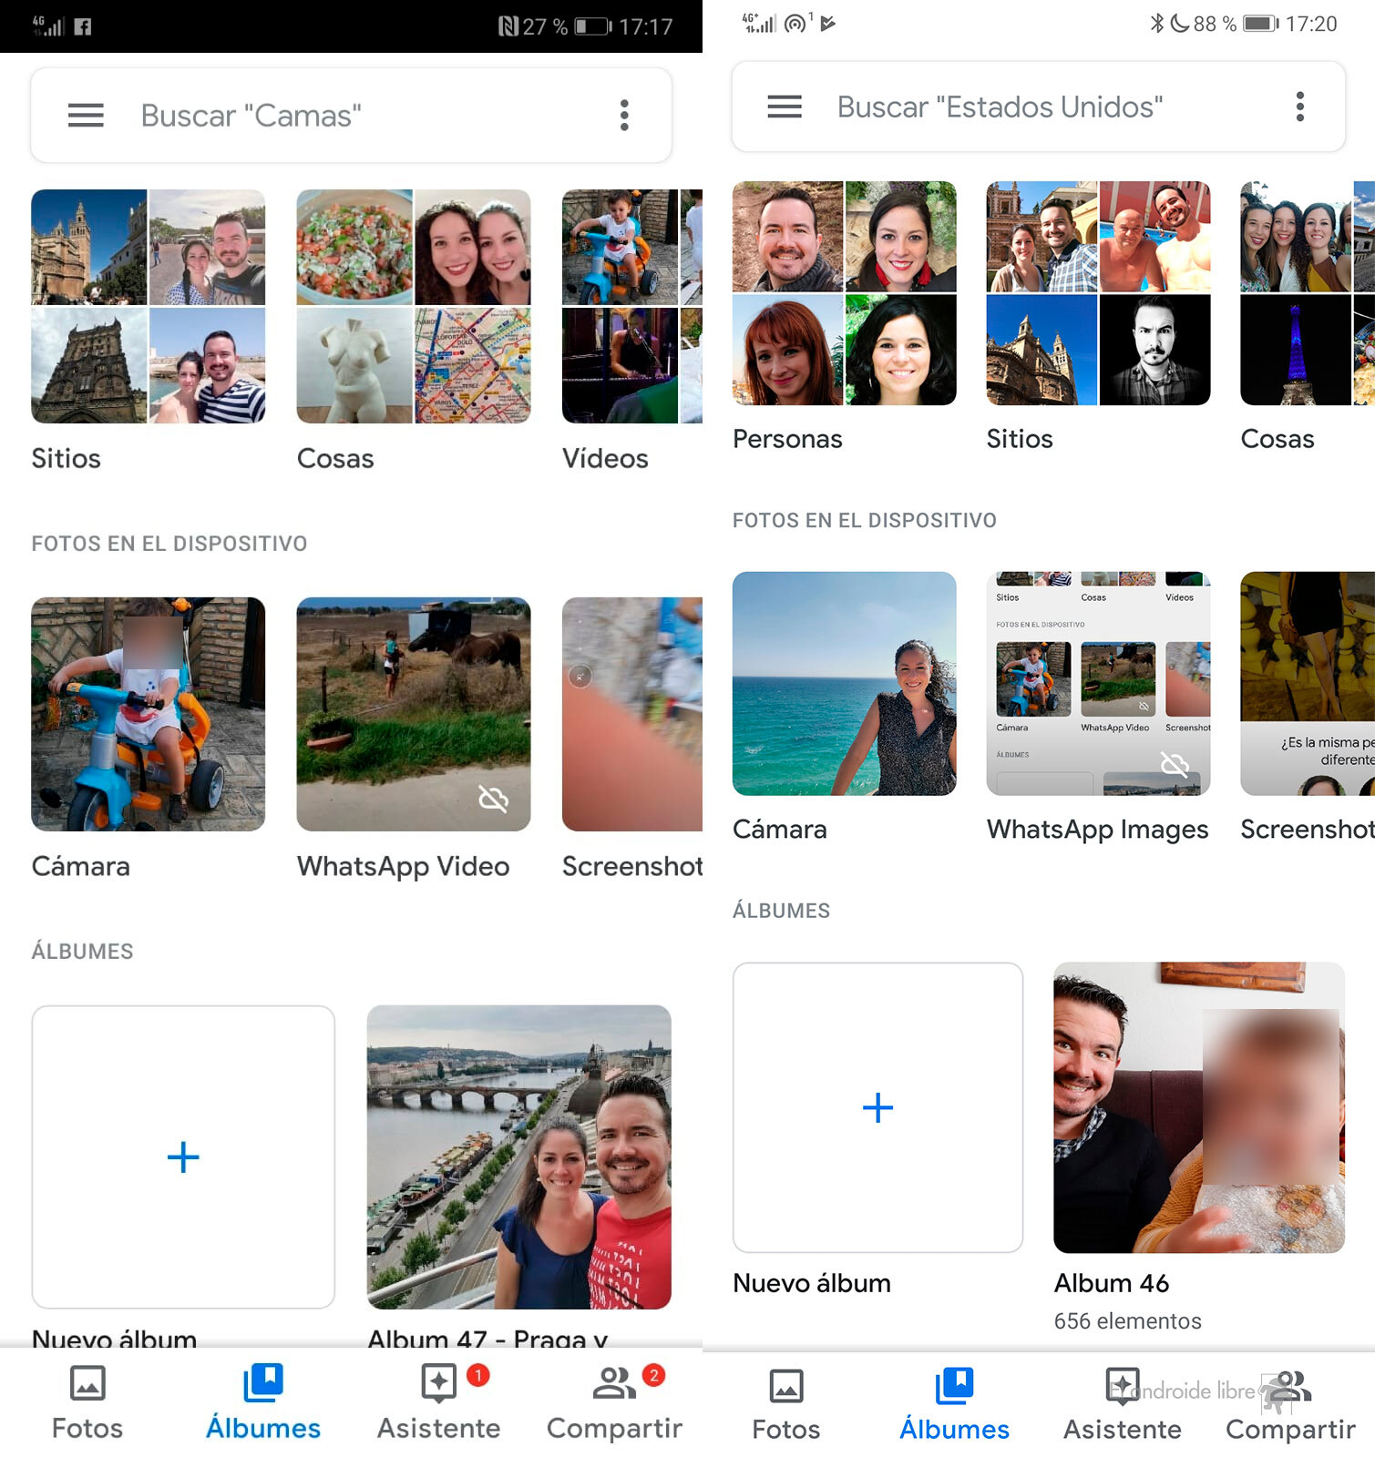Click cloud-off backup icon on WhatsApp Video
Screen dimensions: 1375x1457
tap(493, 800)
